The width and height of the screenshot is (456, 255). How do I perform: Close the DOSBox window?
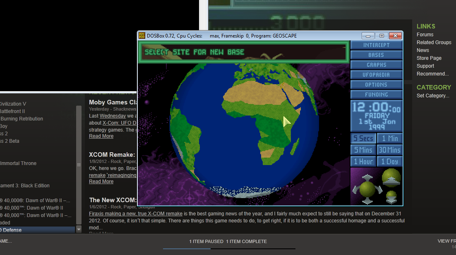coord(395,35)
